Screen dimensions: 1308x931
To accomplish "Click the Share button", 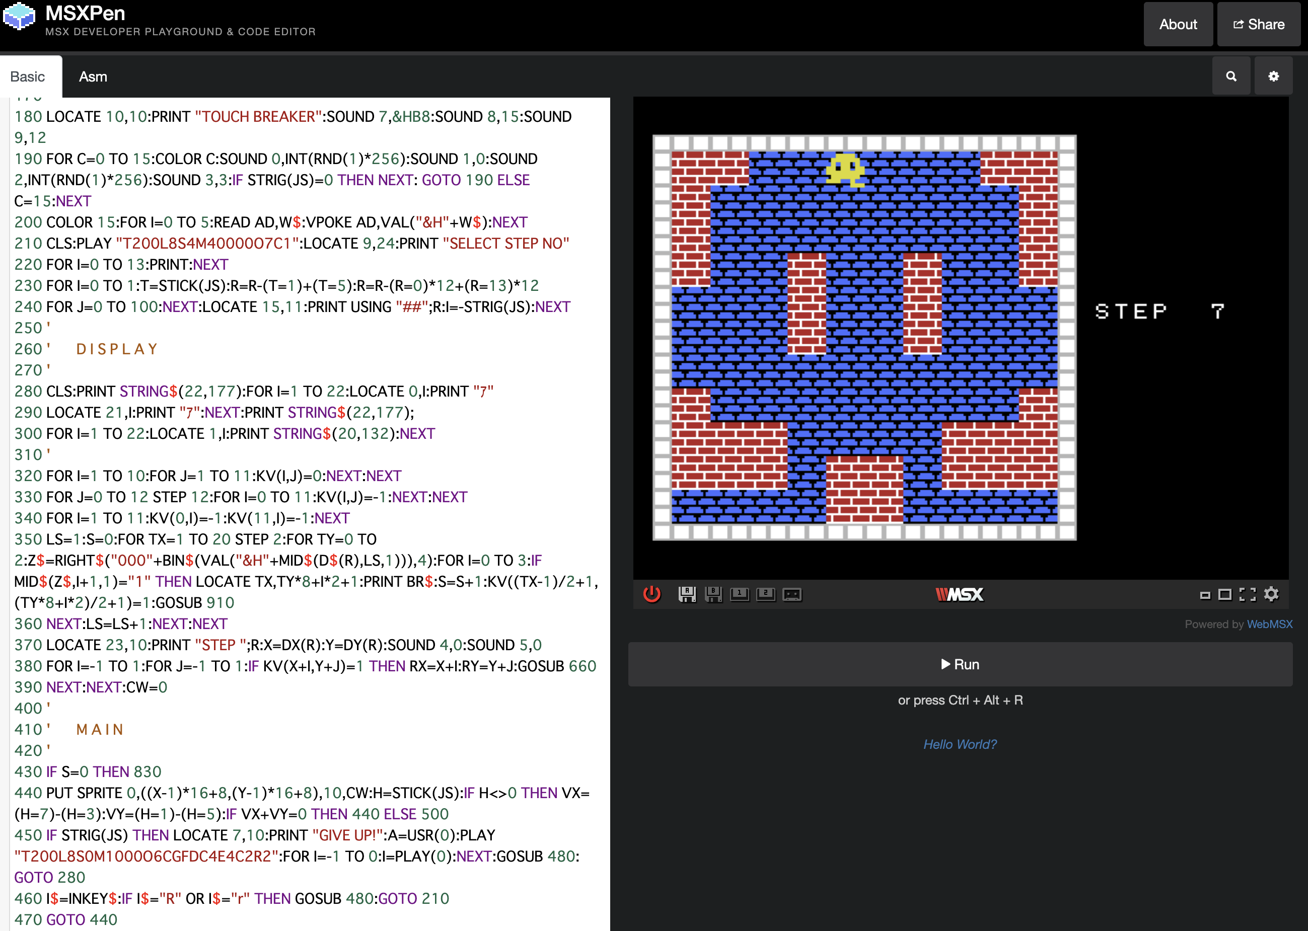I will click(1259, 24).
